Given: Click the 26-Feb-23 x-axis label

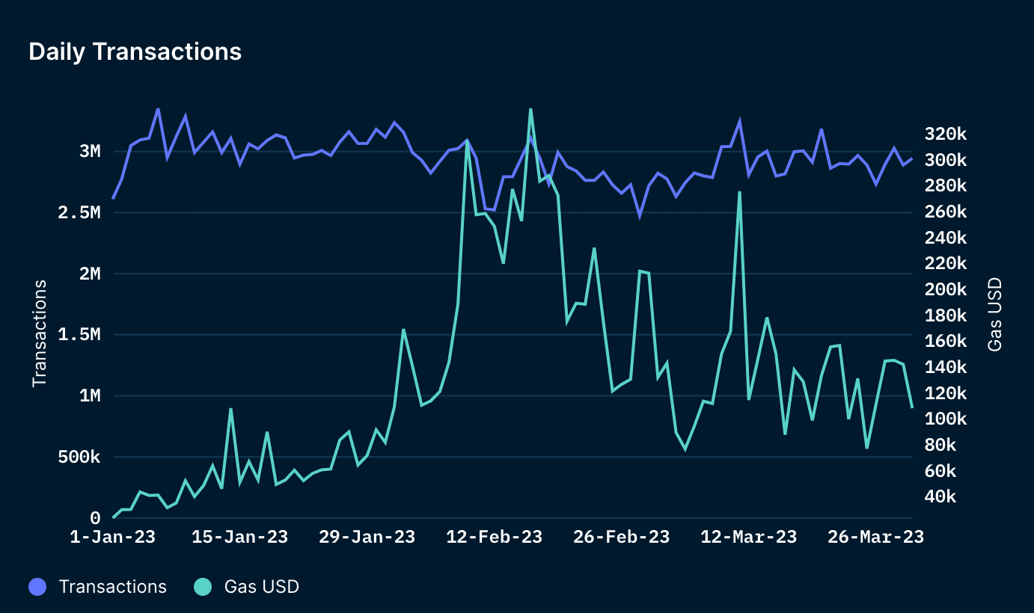Looking at the screenshot, I should point(621,537).
